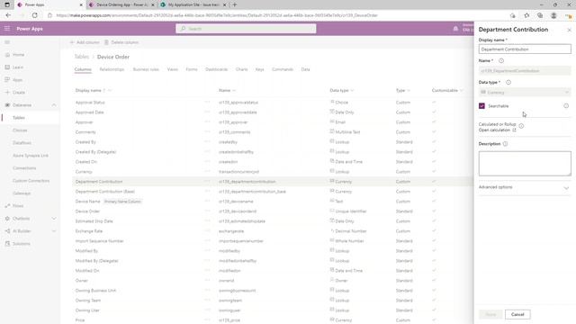Click the Solutions icon in sidebar
Viewport: 576px width, 324px height.
click(x=7, y=244)
